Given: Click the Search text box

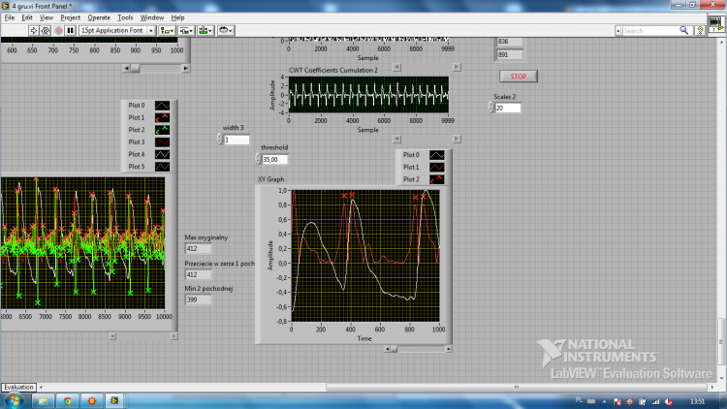Looking at the screenshot, I should click(650, 31).
